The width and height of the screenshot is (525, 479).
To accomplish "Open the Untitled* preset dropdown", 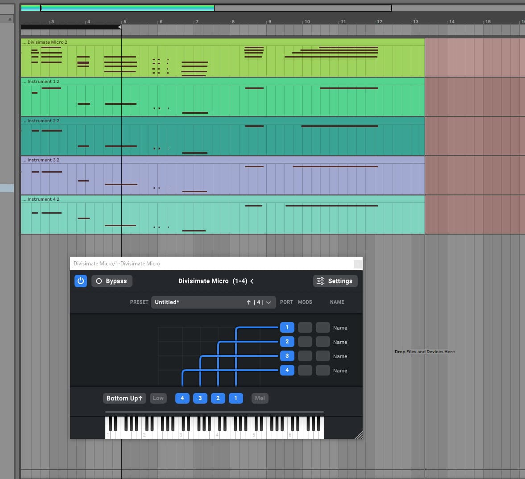I will coord(213,302).
